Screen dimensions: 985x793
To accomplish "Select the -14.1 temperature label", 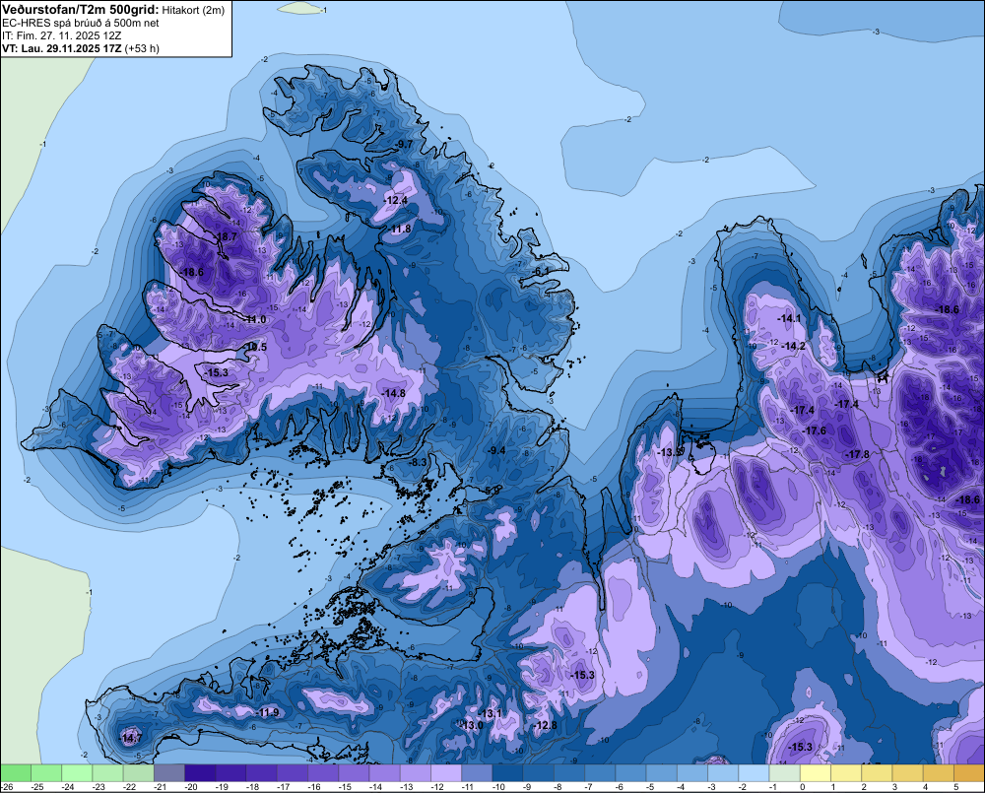I will click(x=790, y=318).
